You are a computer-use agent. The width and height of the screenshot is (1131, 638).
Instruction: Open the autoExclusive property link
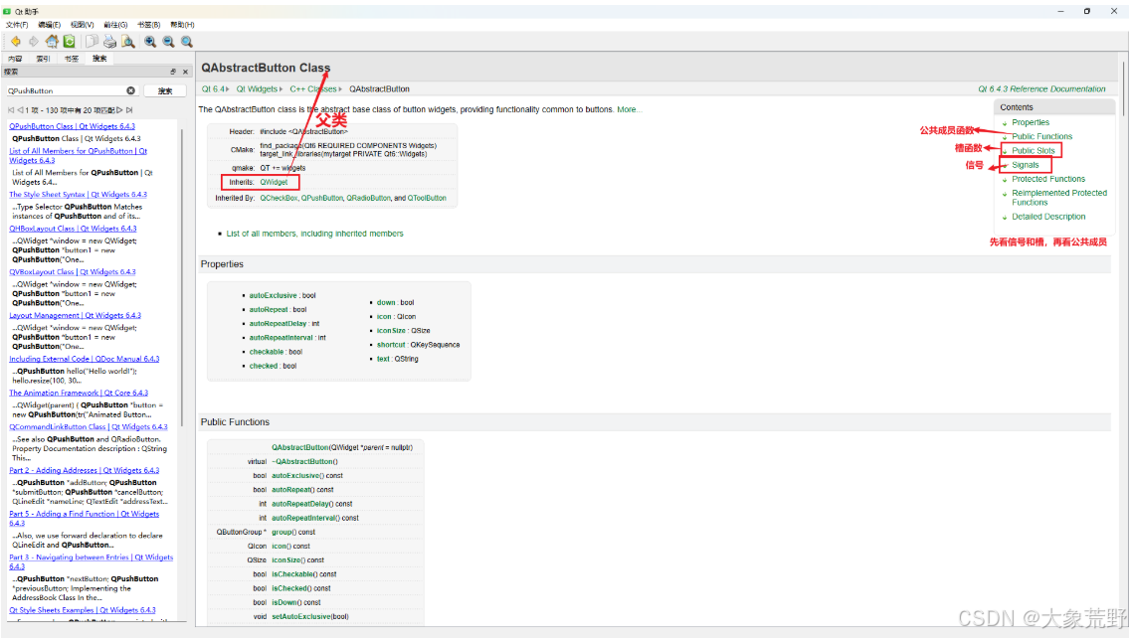click(273, 295)
